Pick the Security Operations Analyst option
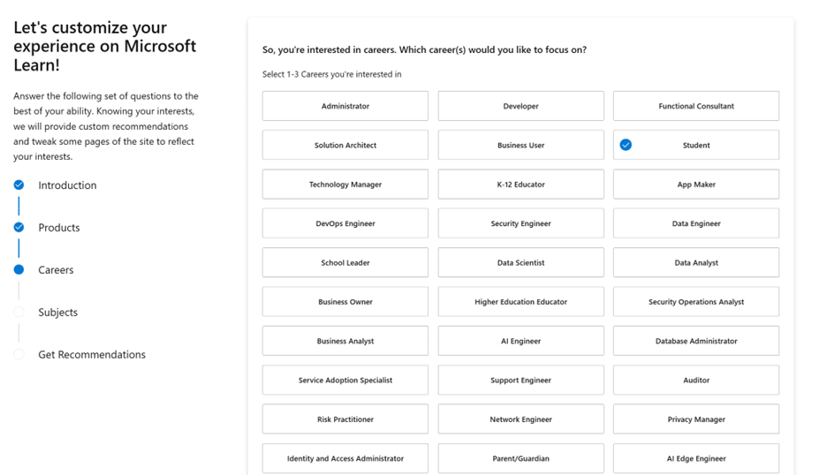Screen dimensions: 827x475 [x=695, y=302]
